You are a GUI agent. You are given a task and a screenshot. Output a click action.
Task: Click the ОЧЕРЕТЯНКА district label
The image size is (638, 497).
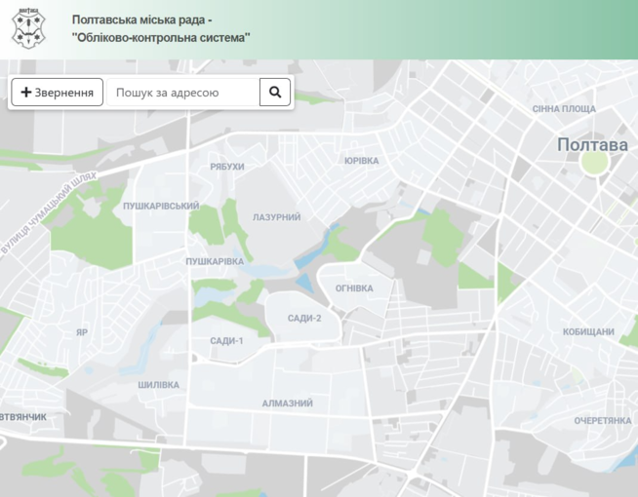pos(603,421)
